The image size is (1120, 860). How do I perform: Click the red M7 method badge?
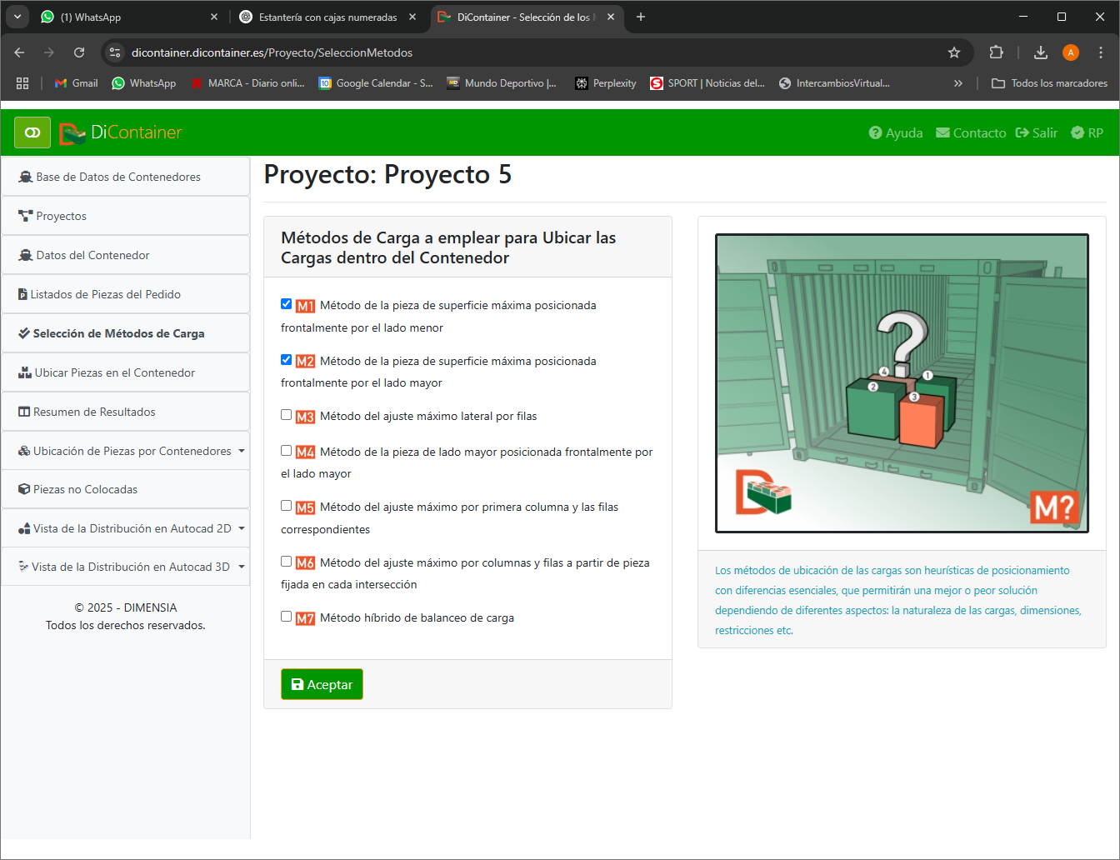[x=305, y=618]
